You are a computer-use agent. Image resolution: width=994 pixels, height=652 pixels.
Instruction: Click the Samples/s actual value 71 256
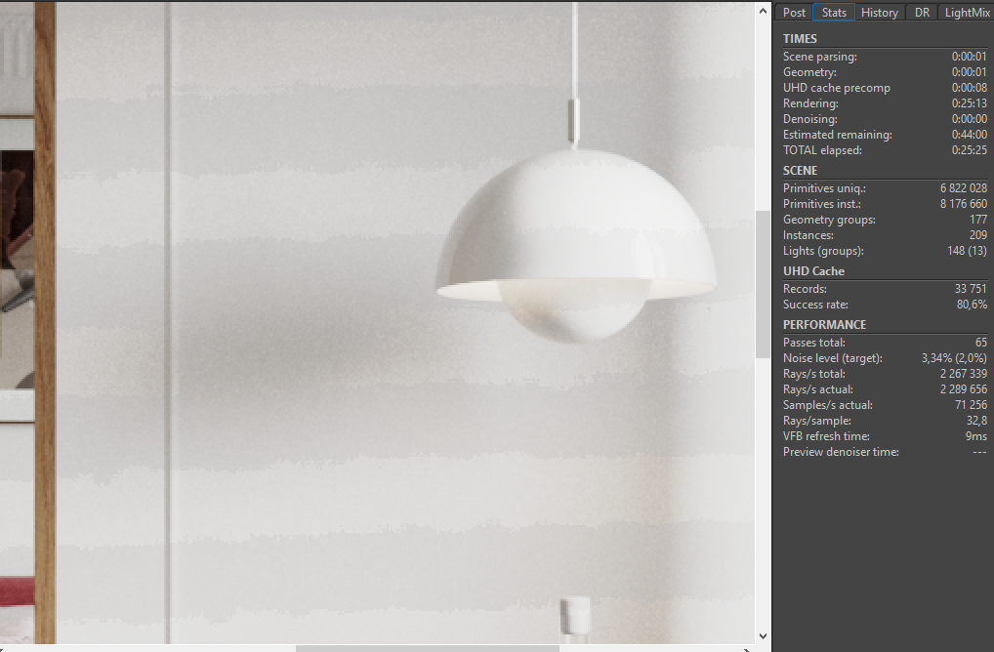(971, 405)
